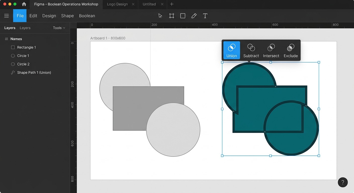Close the Untitled tab
354x193 pixels.
click(x=162, y=4)
